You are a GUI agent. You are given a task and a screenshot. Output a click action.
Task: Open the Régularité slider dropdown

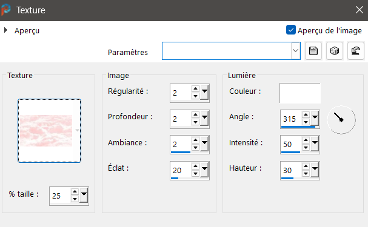(204, 92)
